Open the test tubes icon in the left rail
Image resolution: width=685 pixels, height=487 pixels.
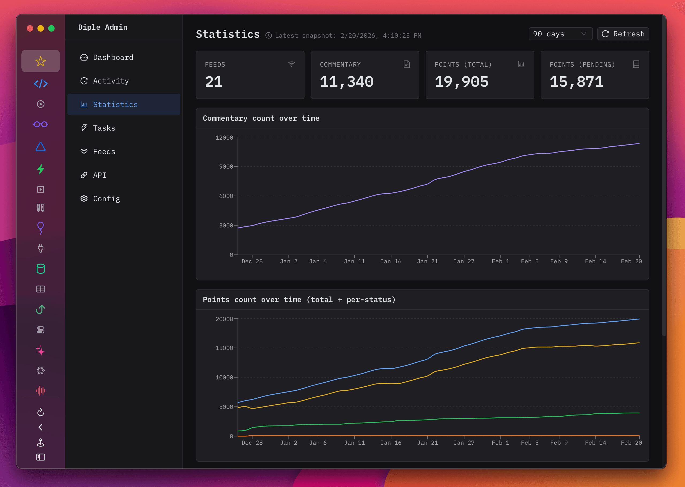pos(40,208)
